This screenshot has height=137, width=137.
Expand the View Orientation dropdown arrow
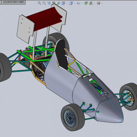click(67, 3)
